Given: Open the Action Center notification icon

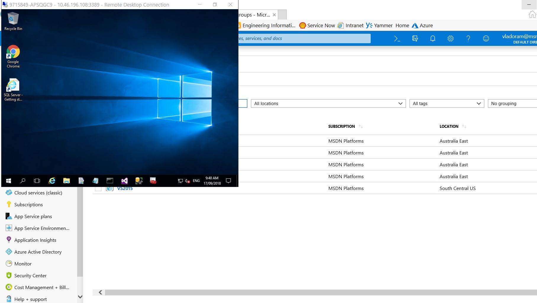Looking at the screenshot, I should [x=228, y=181].
